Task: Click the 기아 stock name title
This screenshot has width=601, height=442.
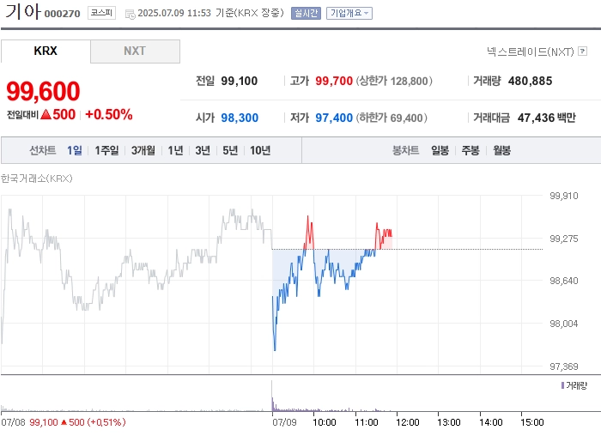Action: [x=22, y=11]
